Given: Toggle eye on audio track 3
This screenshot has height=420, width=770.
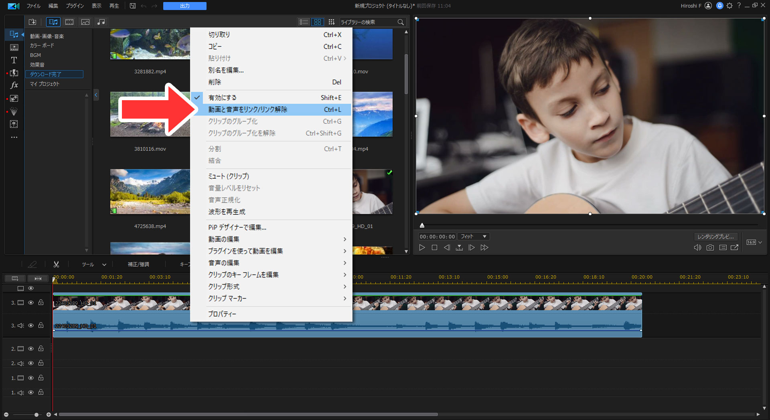Looking at the screenshot, I should tap(31, 325).
